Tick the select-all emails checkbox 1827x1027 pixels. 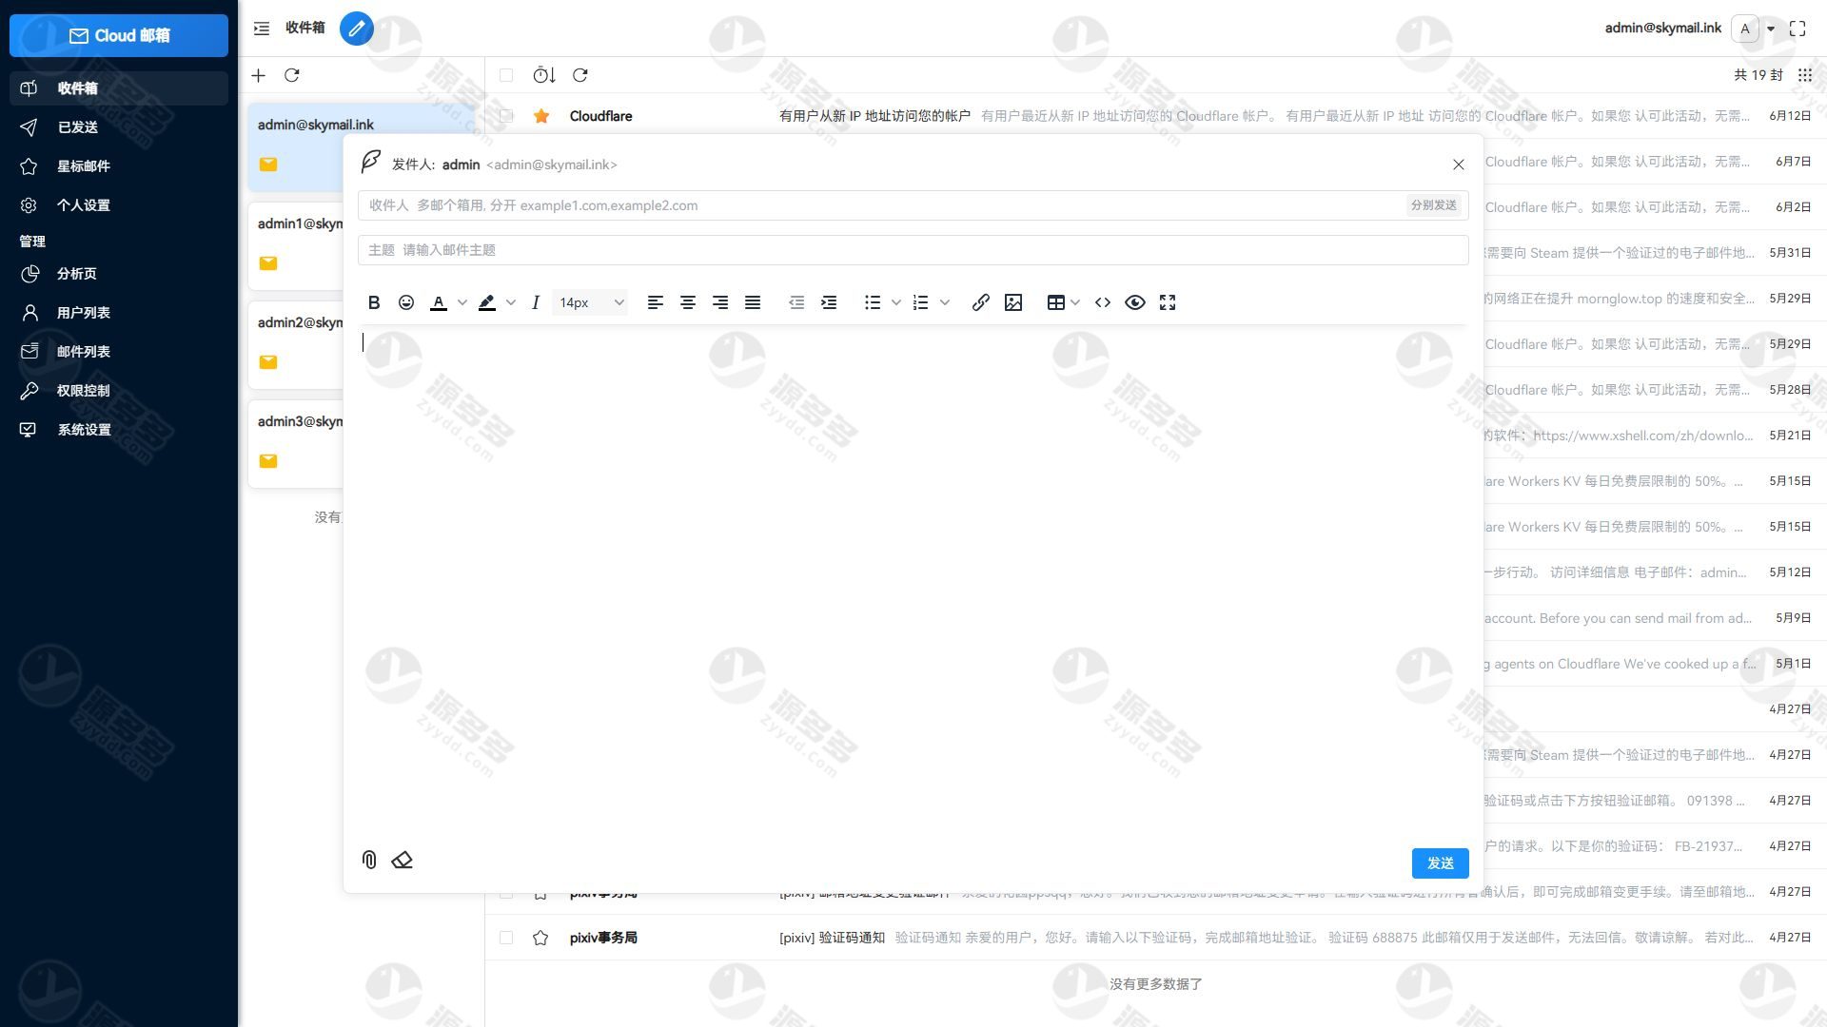[x=506, y=75]
